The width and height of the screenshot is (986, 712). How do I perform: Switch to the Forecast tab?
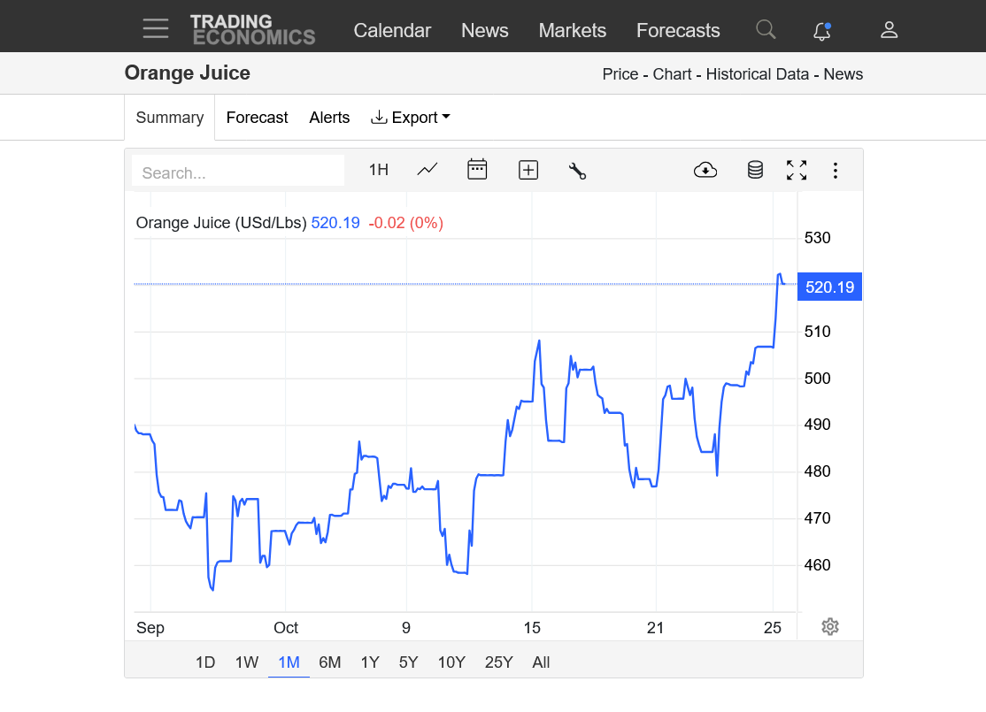[257, 118]
